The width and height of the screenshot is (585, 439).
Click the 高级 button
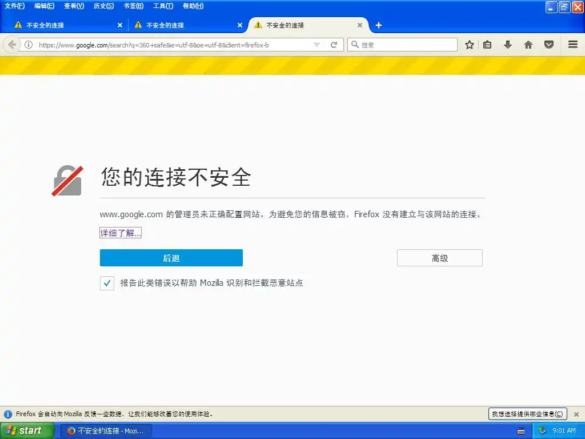coord(440,258)
